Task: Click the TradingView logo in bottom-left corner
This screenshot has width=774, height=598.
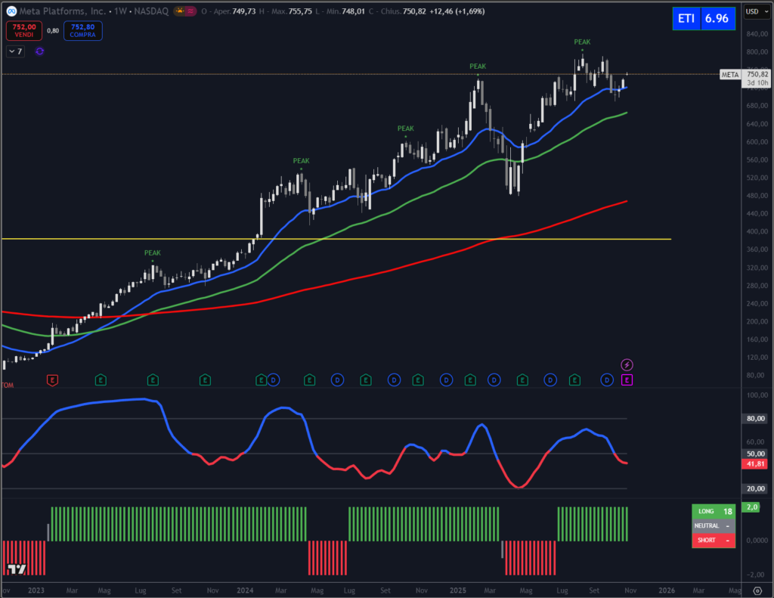Action: (x=16, y=569)
